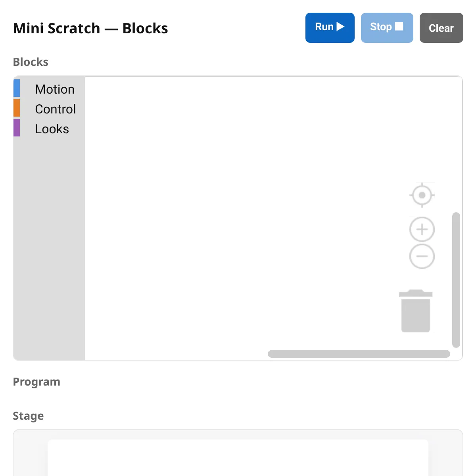Click the workspace vertical scrollbar

click(456, 280)
